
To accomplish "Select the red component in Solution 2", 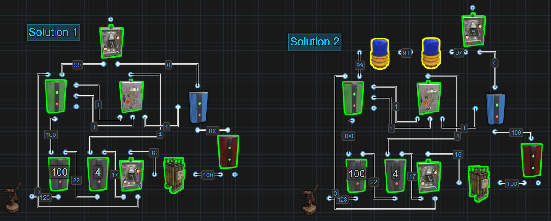I will point(532,160).
